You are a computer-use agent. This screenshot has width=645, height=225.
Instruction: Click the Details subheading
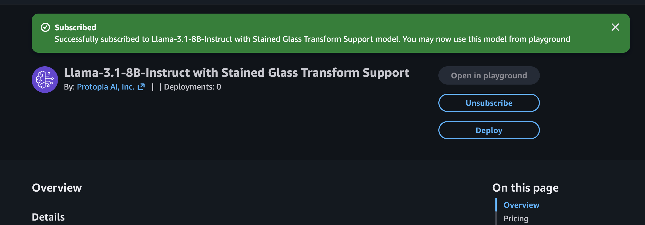click(48, 217)
